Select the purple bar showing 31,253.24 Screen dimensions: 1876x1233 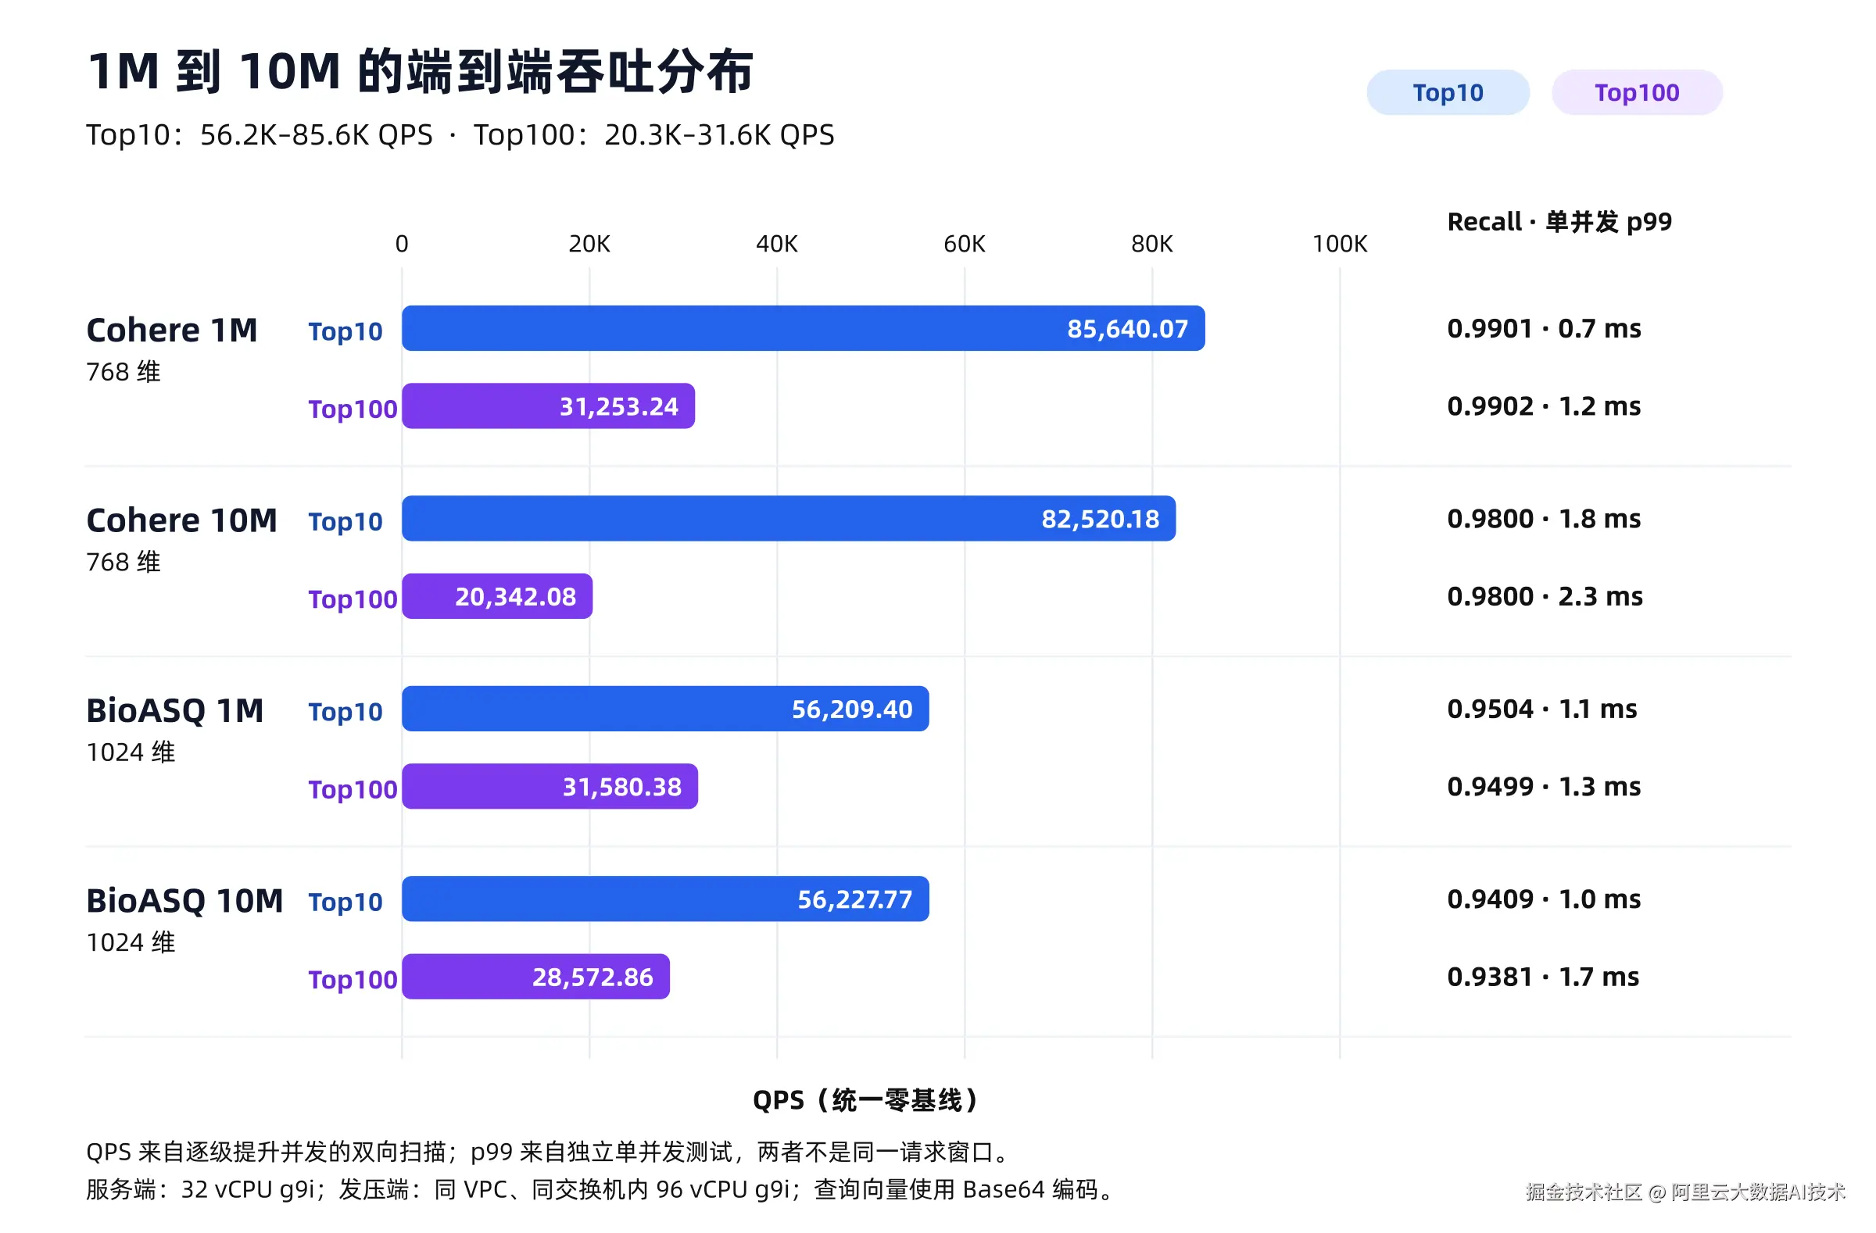tap(549, 406)
